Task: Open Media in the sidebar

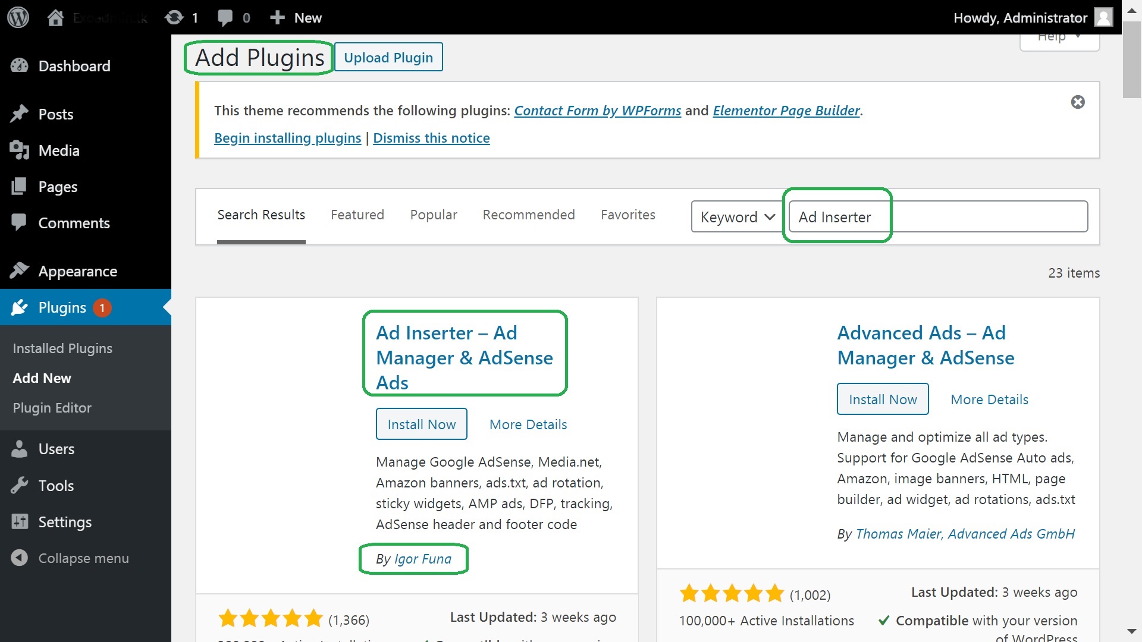Action: coord(59,150)
